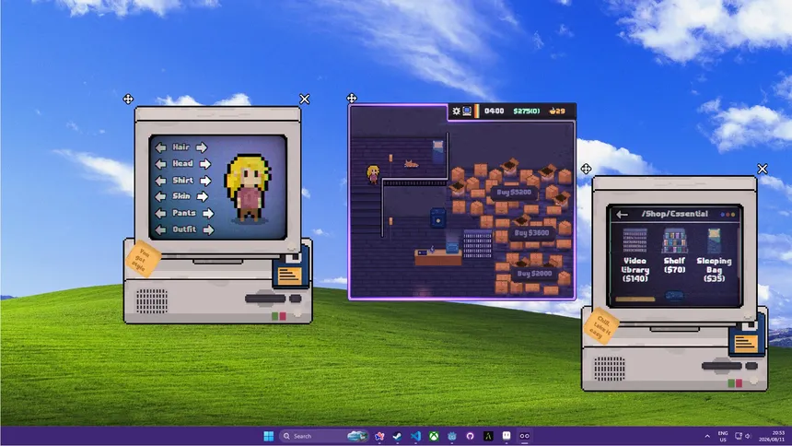Click the move handle of the game window
The height and width of the screenshot is (446, 792).
pyautogui.click(x=352, y=98)
